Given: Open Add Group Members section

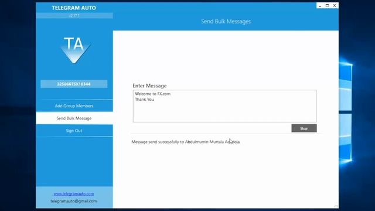Looking at the screenshot, I should (x=74, y=105).
